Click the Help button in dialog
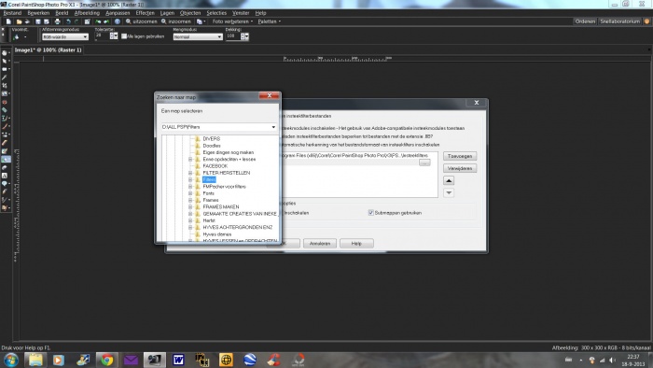The height and width of the screenshot is (368, 653). (x=356, y=244)
